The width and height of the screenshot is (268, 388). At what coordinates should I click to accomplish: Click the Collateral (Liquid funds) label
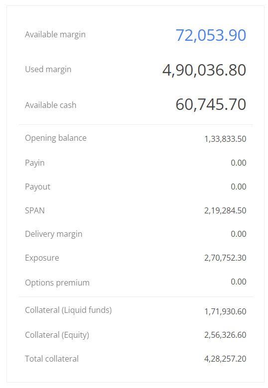(68, 310)
